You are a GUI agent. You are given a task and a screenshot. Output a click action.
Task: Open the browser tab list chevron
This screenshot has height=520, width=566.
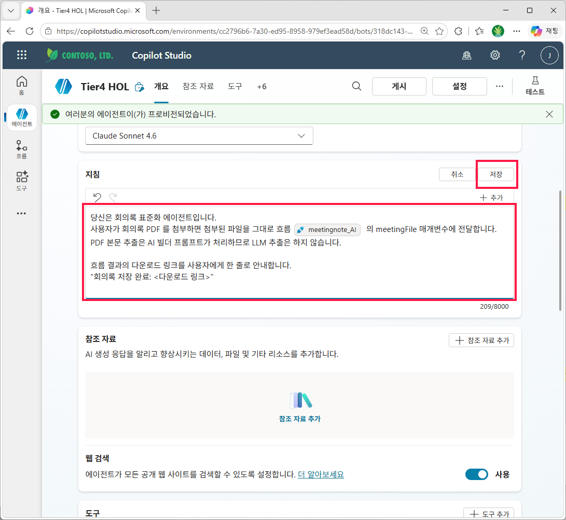[x=11, y=10]
